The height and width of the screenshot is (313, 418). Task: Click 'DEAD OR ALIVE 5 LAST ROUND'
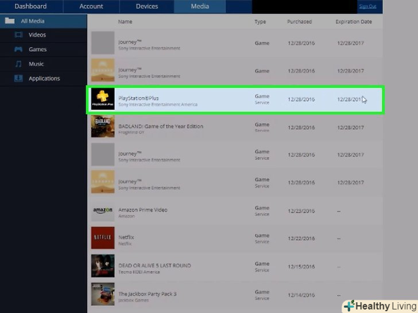tap(154, 265)
